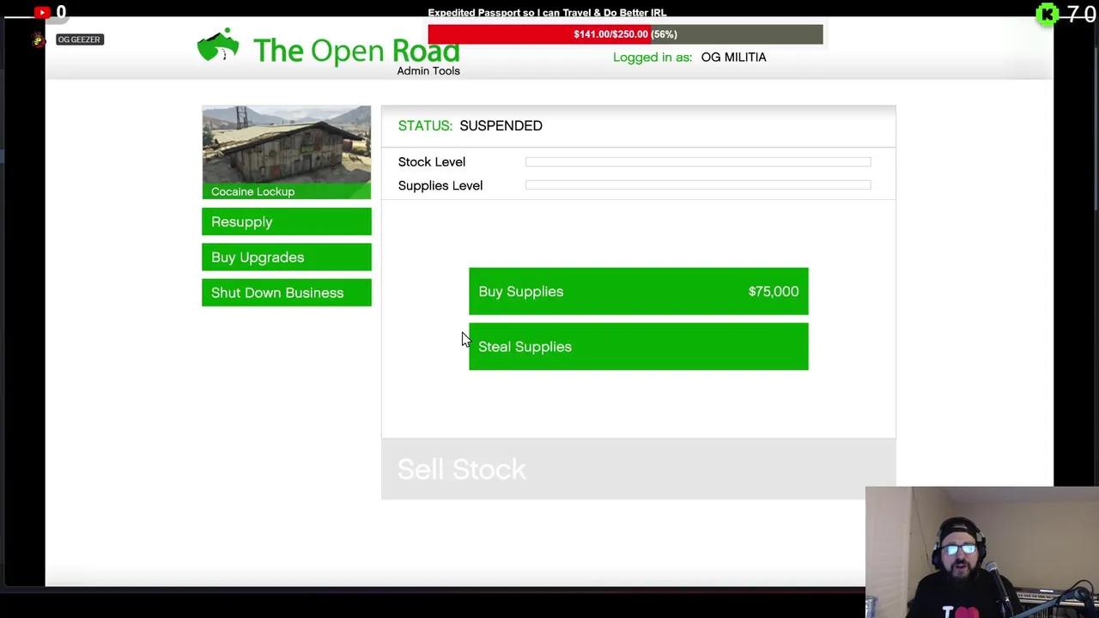The image size is (1099, 618).
Task: Click the greyed-out Sell Stock button
Action: click(638, 469)
